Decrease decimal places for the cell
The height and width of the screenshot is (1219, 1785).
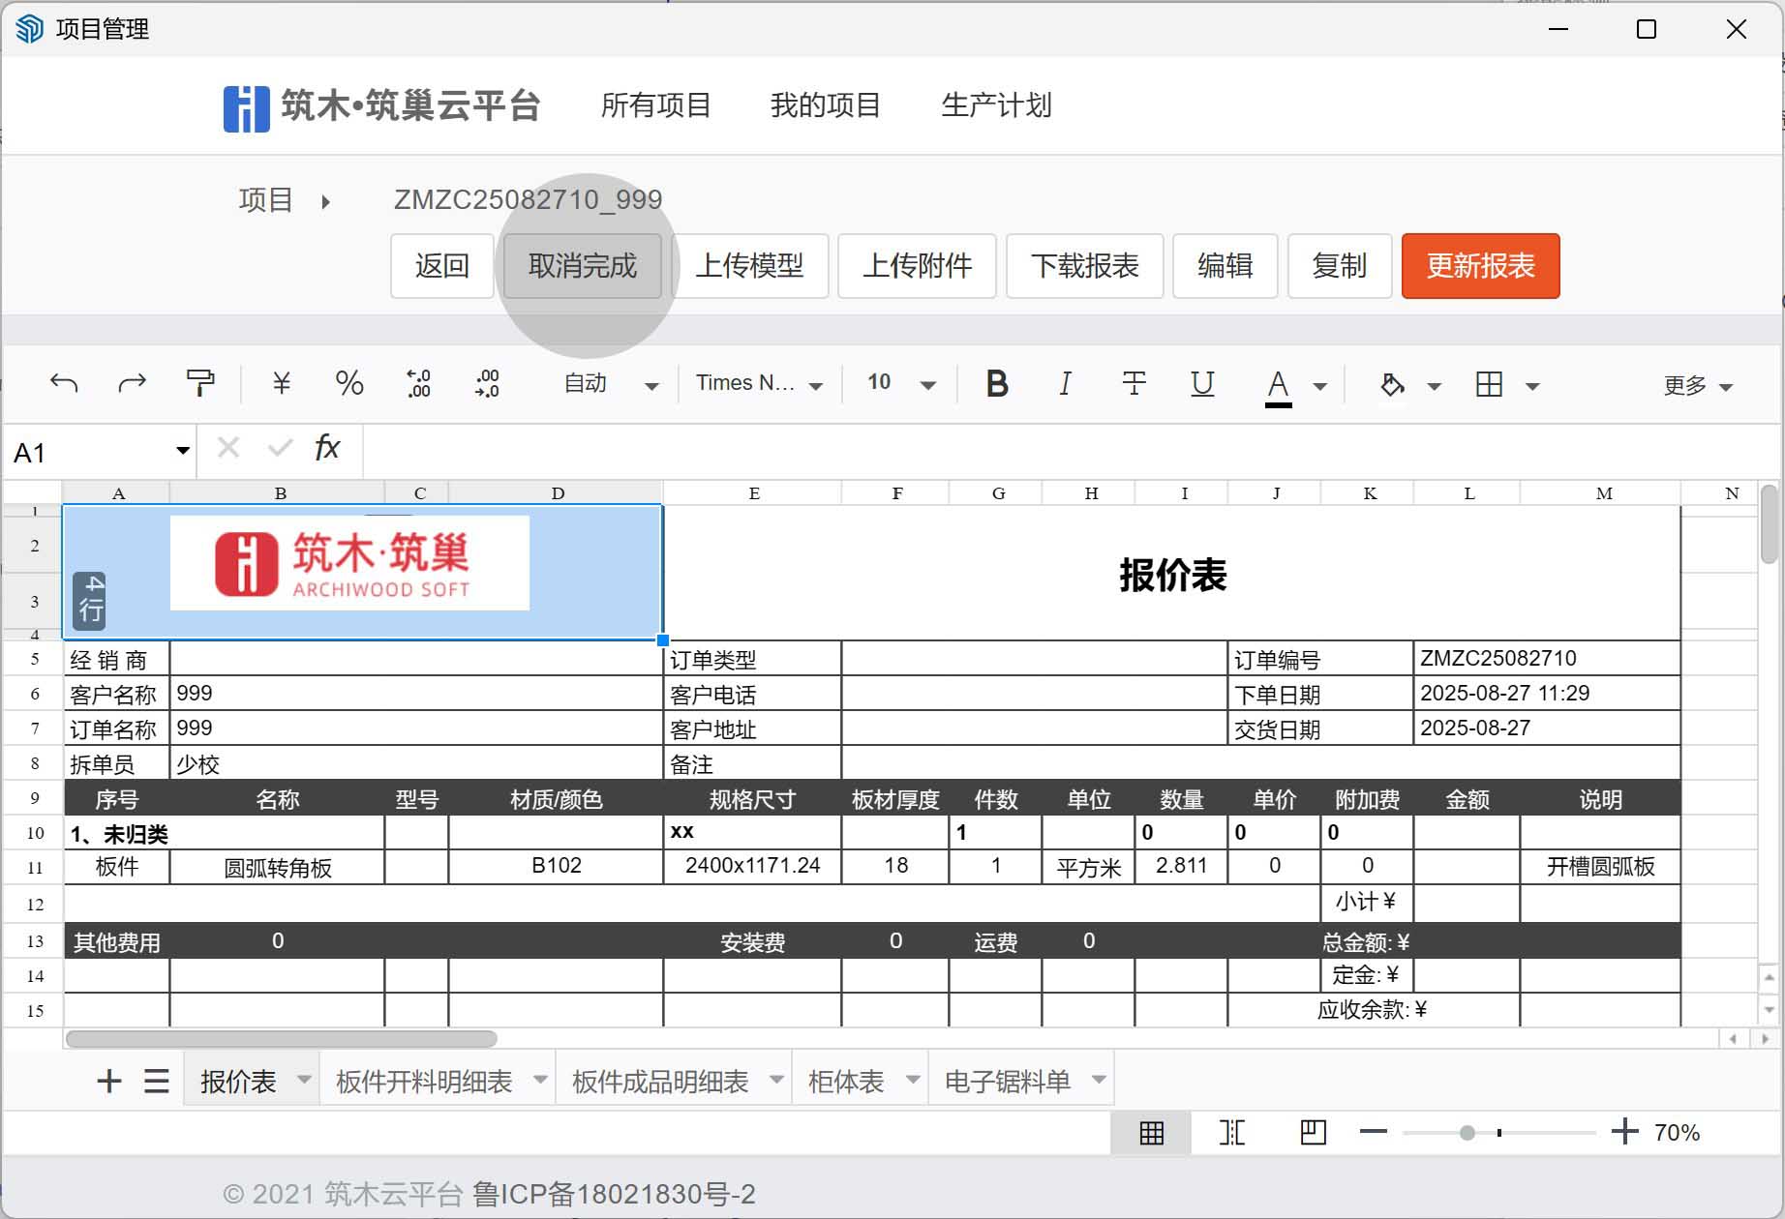pos(487,384)
